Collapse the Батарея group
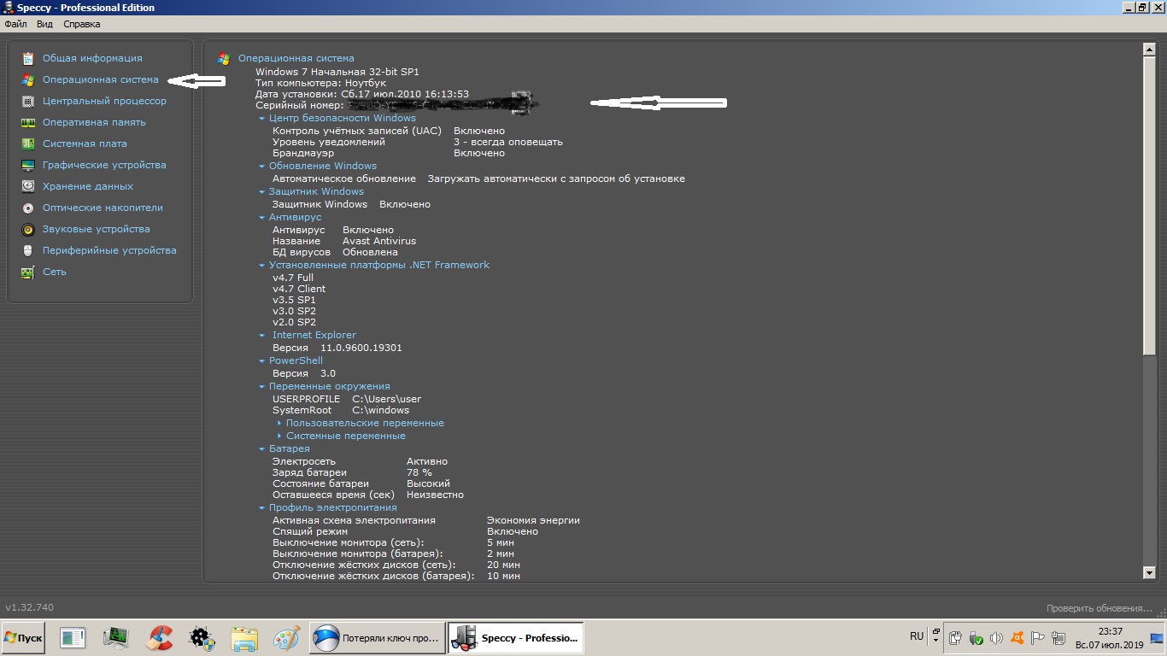Viewport: 1167px width, 656px height. (x=261, y=449)
